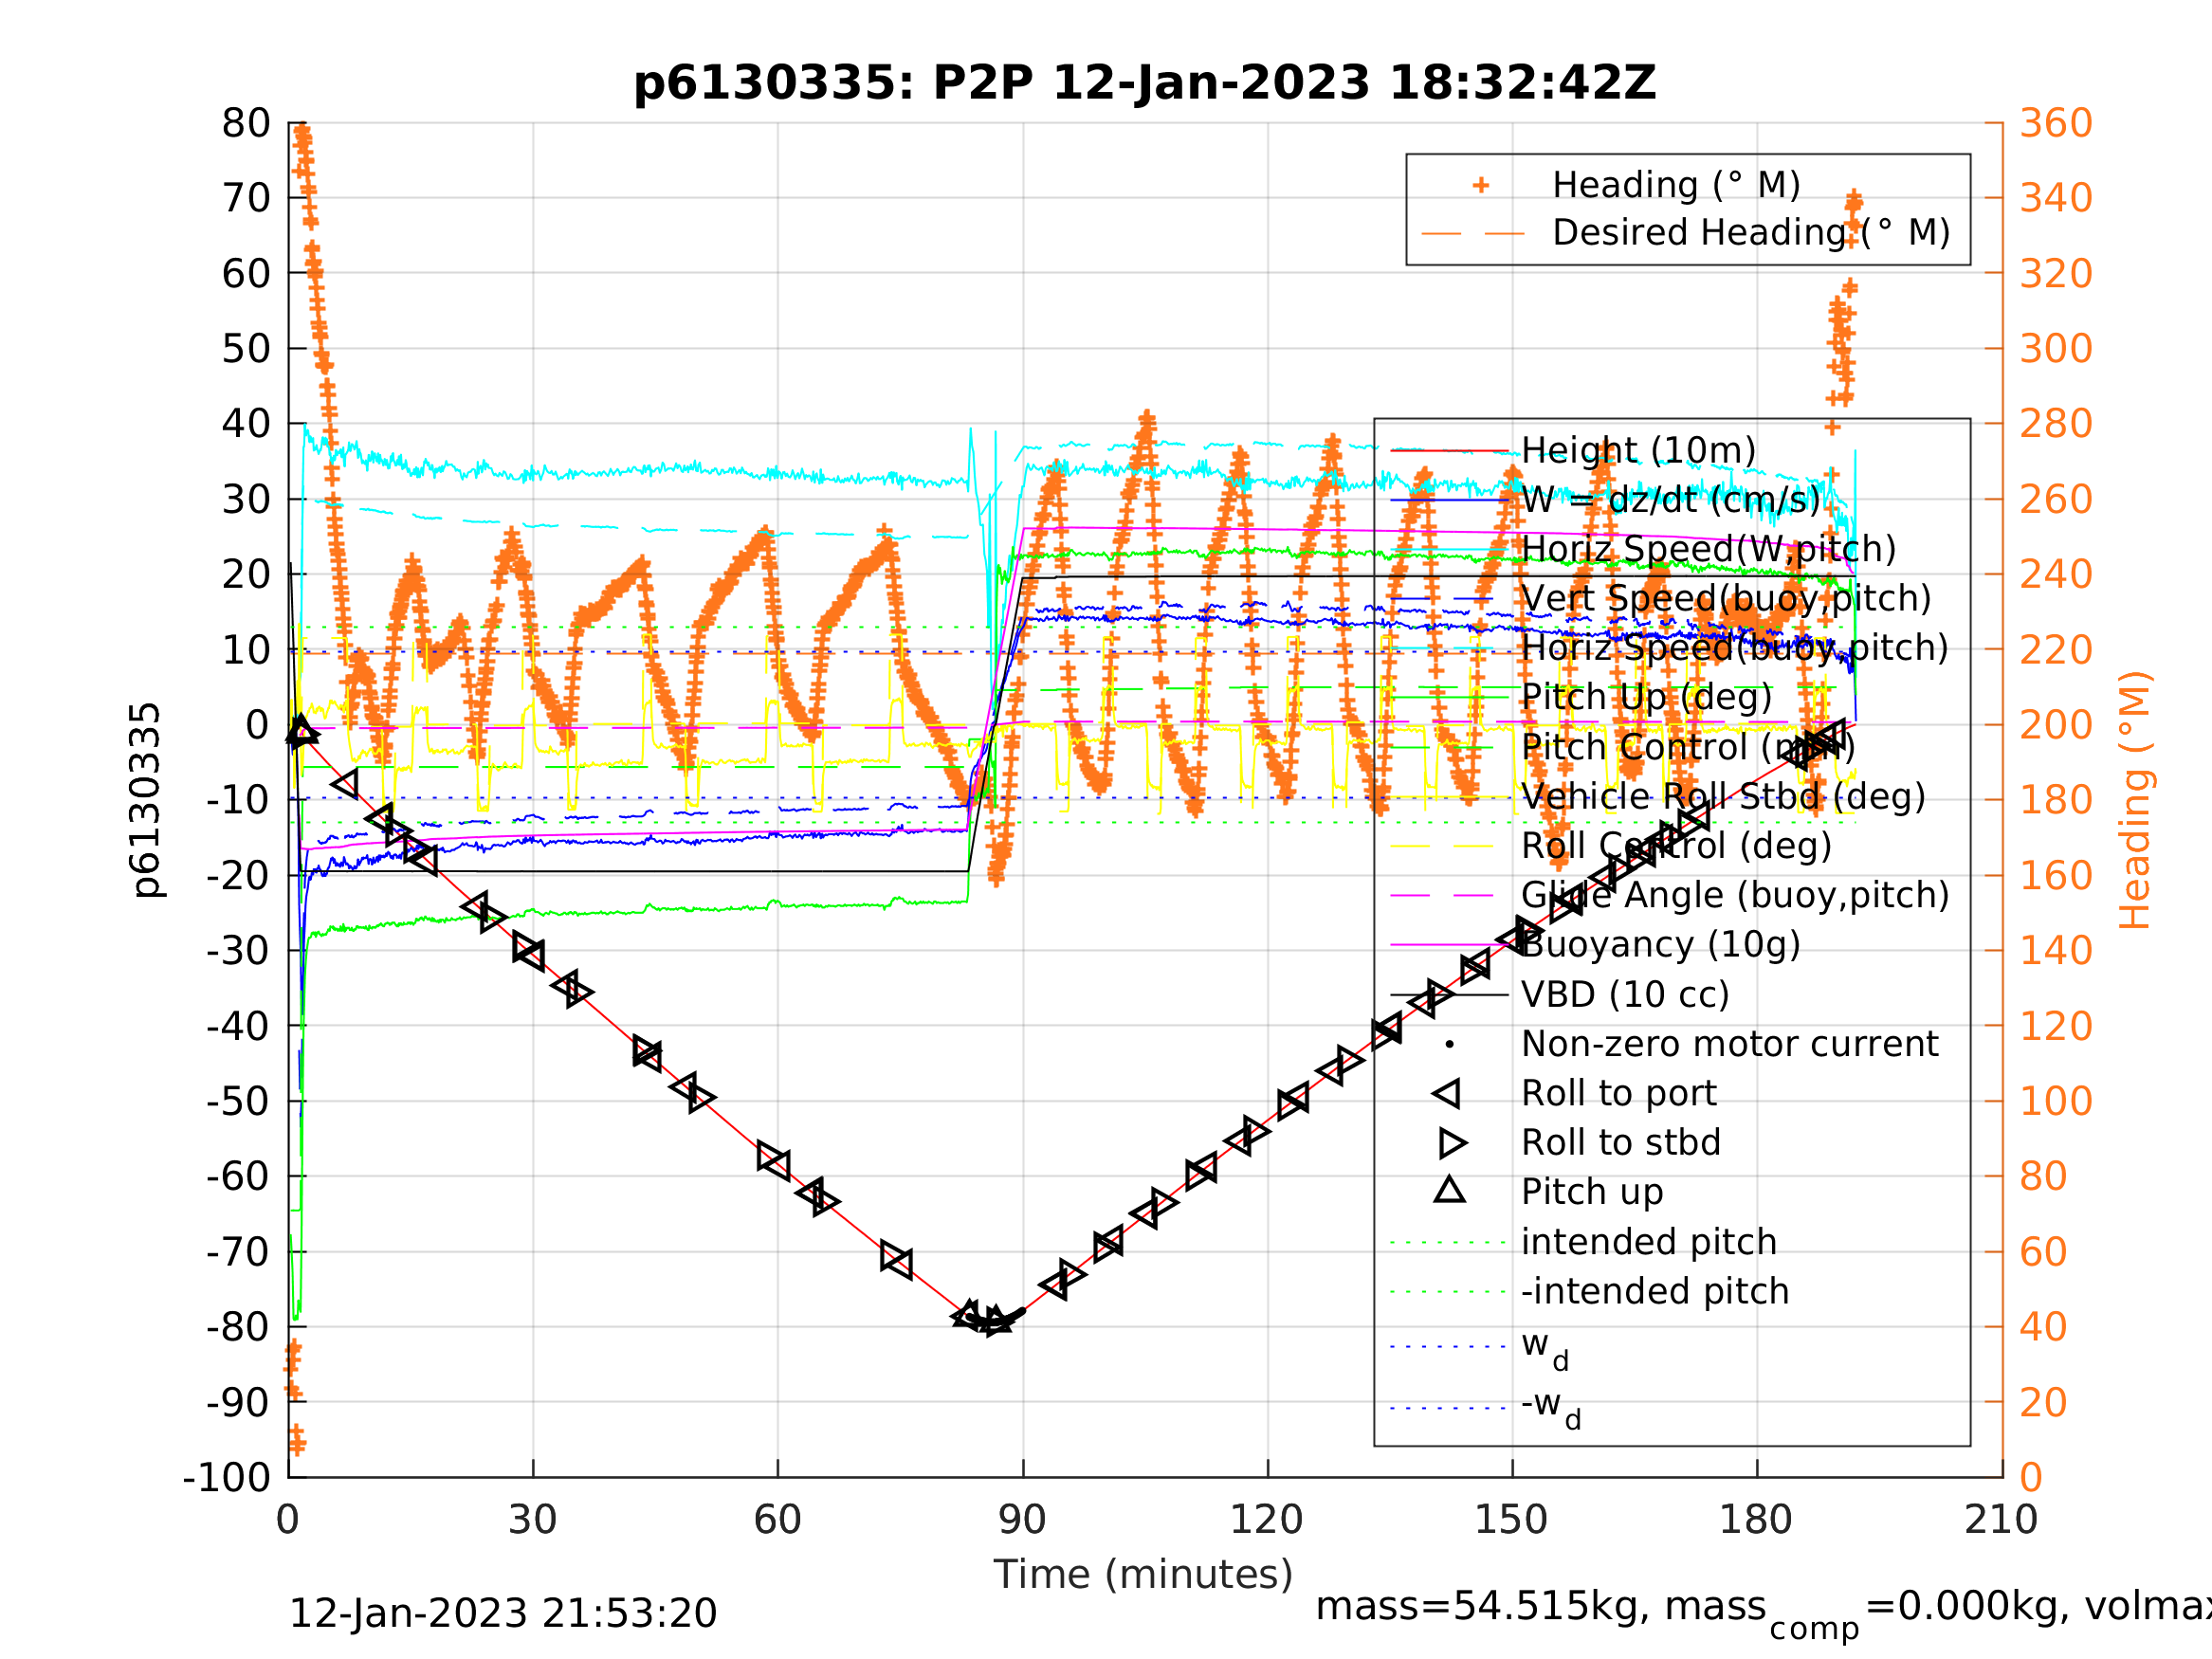Click the Roll to port legend label
The width and height of the screenshot is (2212, 1659).
point(1619,1093)
